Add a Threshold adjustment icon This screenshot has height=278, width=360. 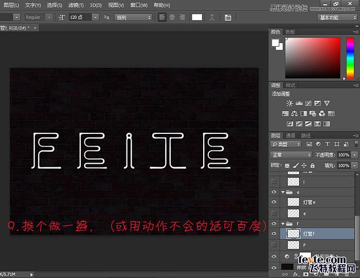click(309, 124)
